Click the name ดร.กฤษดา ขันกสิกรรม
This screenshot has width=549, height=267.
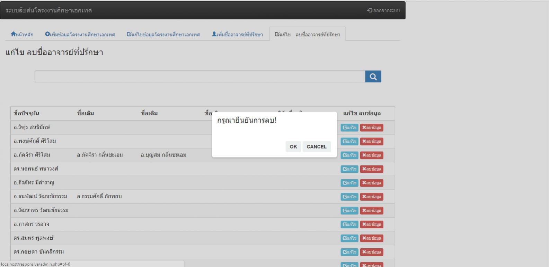39,251
